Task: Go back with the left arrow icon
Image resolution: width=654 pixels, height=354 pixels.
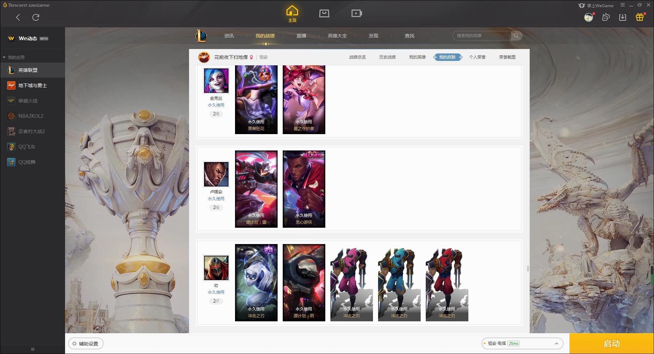Action: [18, 17]
